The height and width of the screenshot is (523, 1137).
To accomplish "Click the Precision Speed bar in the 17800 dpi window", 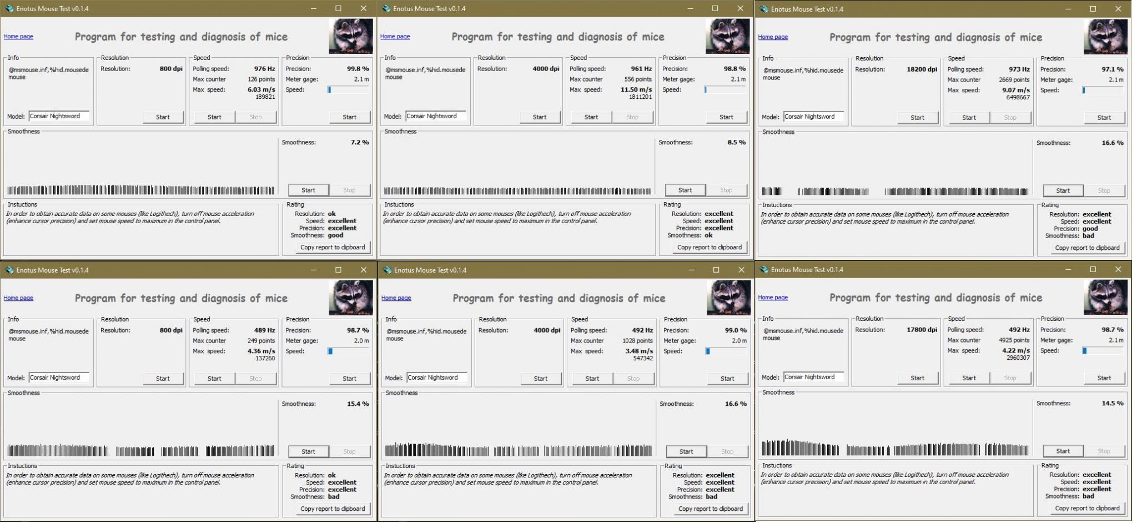I will pyautogui.click(x=1103, y=350).
